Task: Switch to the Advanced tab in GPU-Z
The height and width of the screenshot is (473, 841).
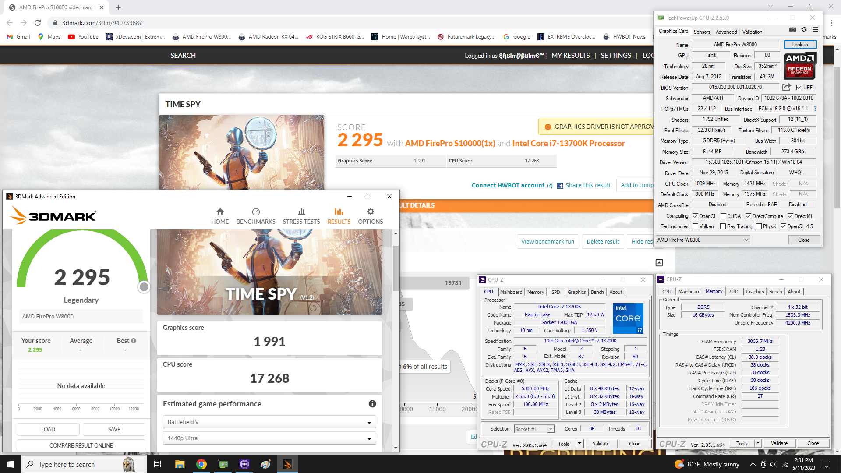Action: point(726,32)
